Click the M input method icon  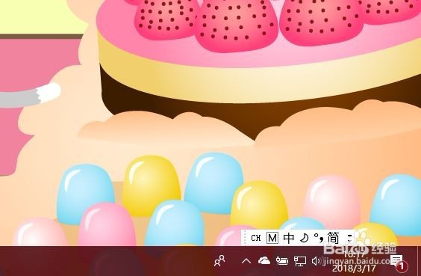point(272,238)
